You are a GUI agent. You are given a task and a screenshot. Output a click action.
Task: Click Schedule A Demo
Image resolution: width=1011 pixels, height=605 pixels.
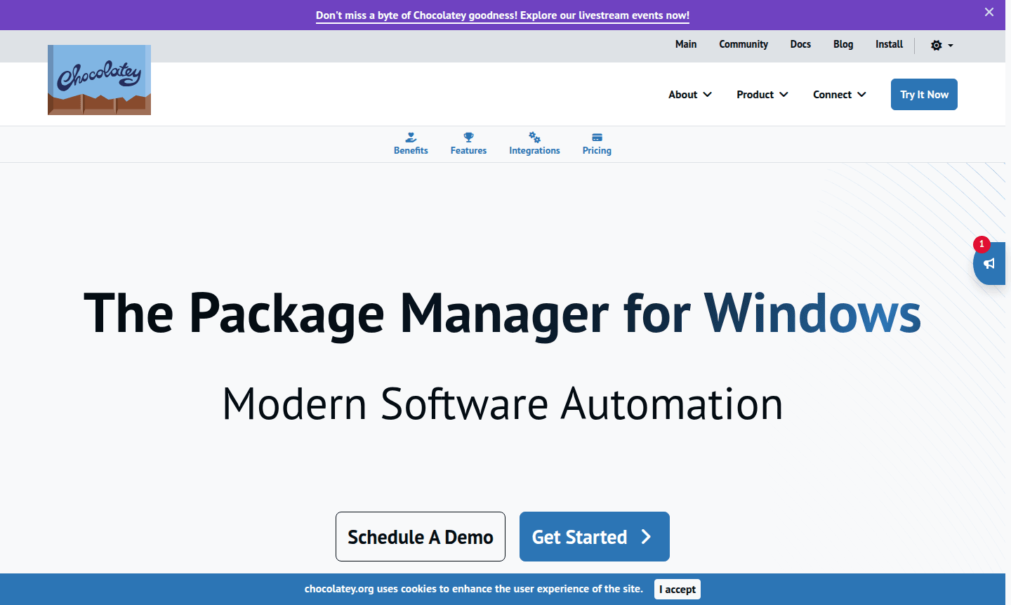(420, 537)
